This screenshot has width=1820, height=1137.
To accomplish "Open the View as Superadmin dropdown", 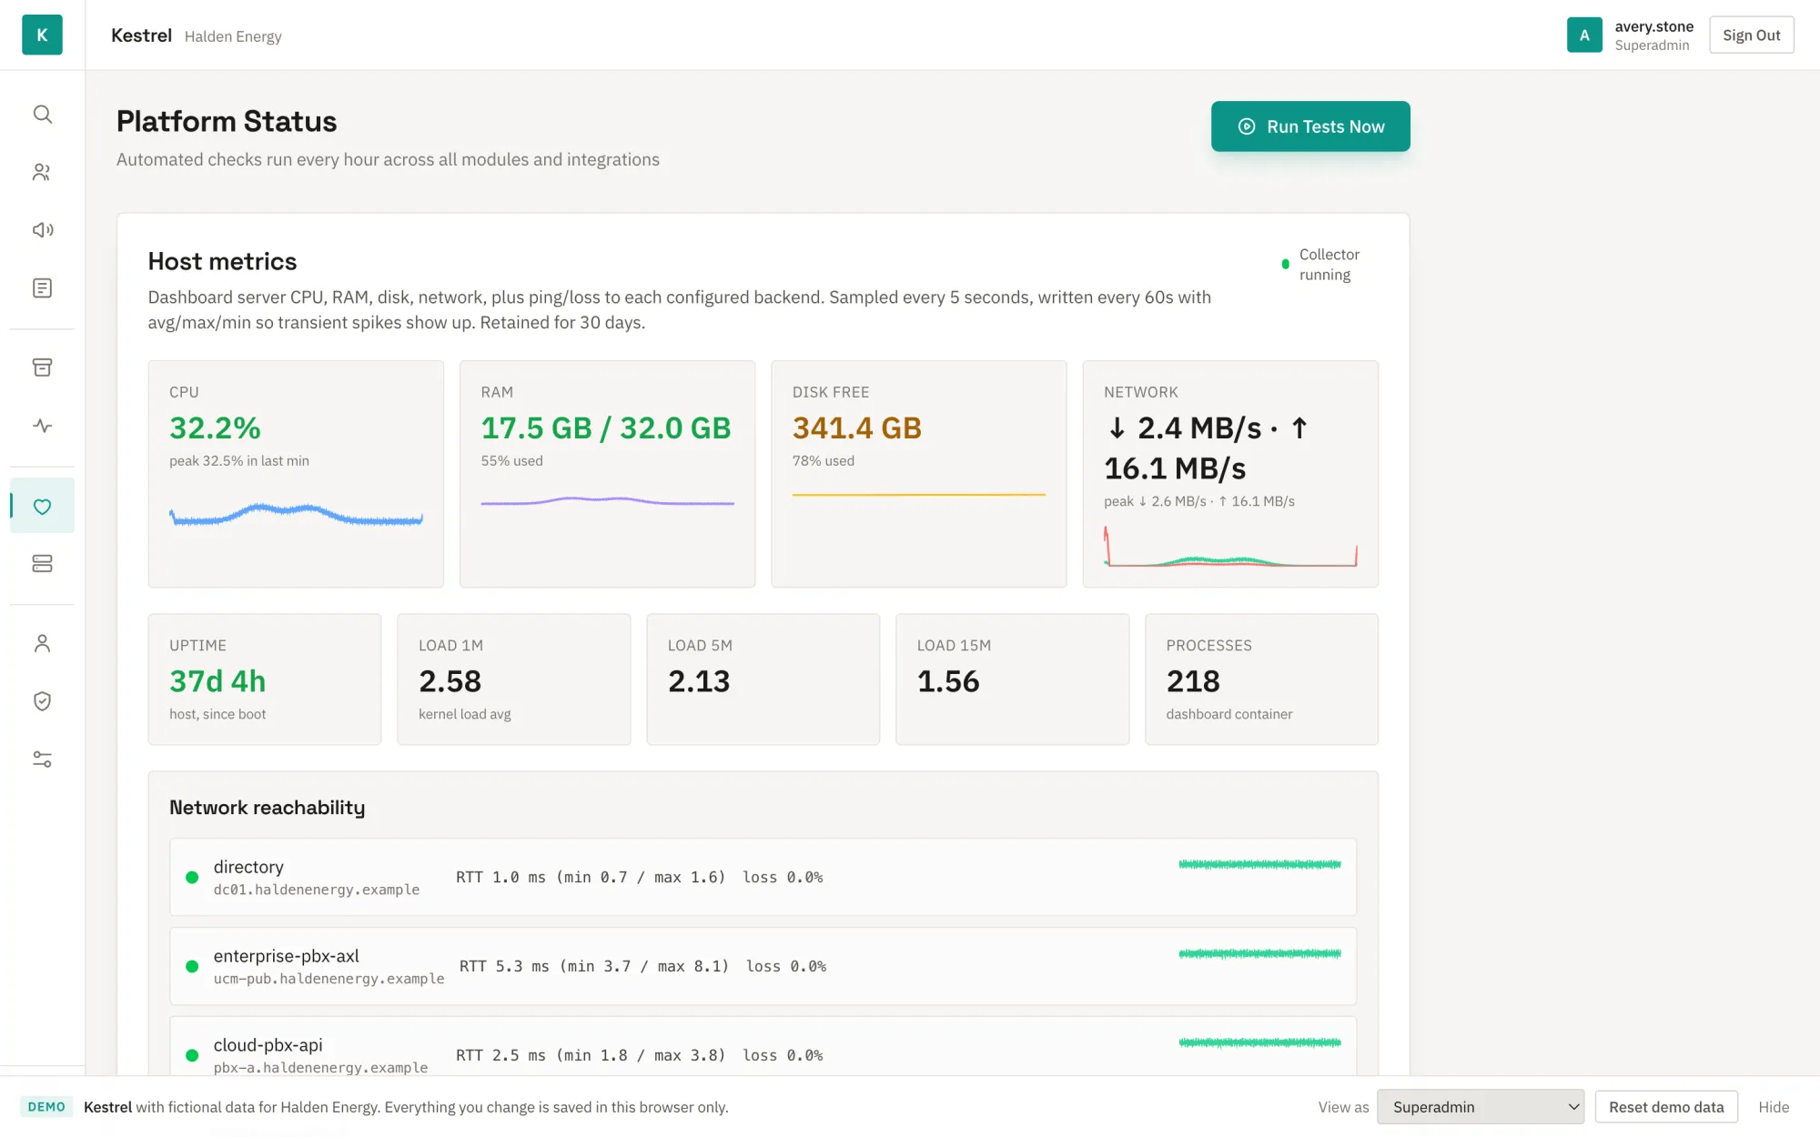I will 1481,1107.
